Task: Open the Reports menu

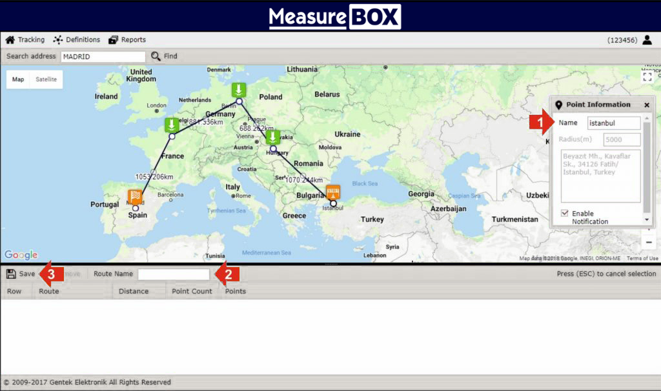Action: 127,40
